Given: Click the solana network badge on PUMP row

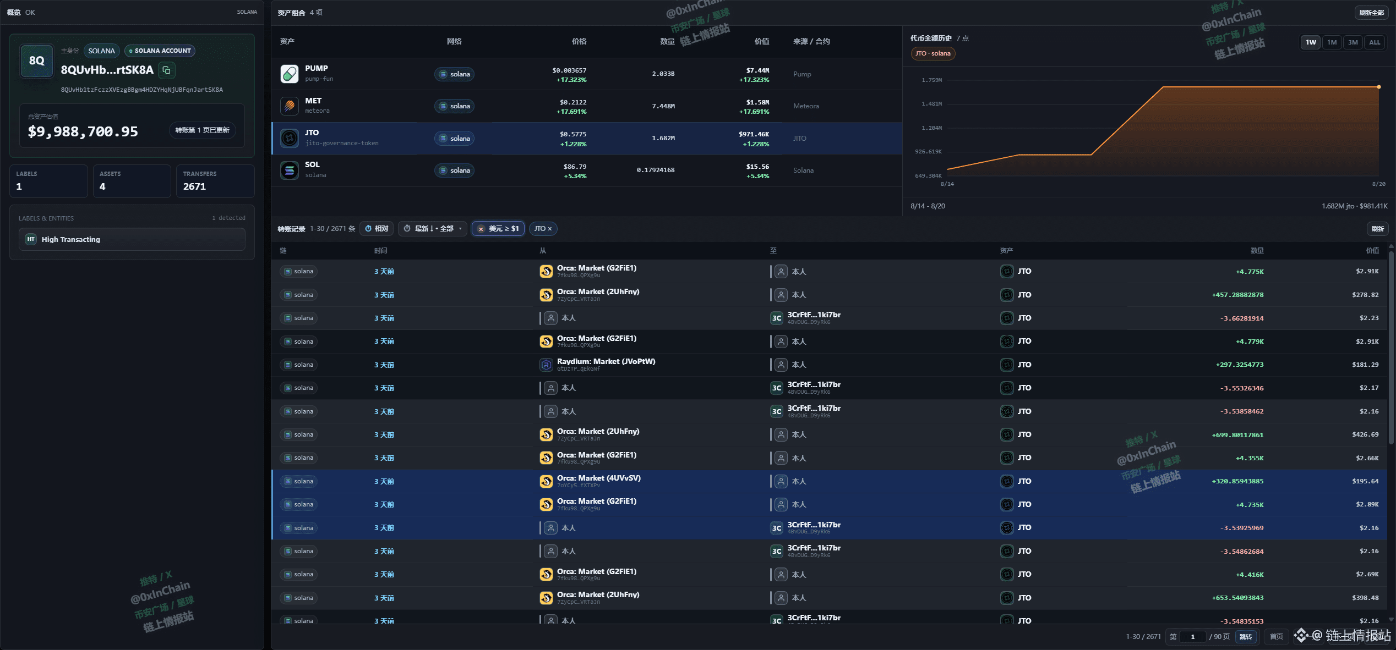Looking at the screenshot, I should [x=454, y=74].
